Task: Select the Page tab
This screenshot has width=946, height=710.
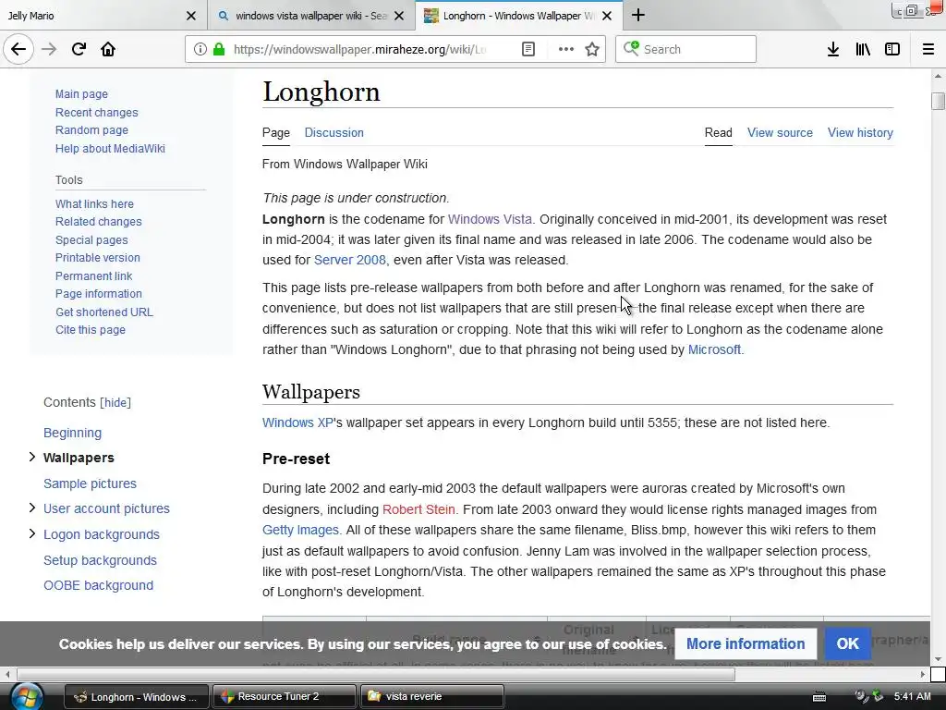Action: [x=275, y=133]
